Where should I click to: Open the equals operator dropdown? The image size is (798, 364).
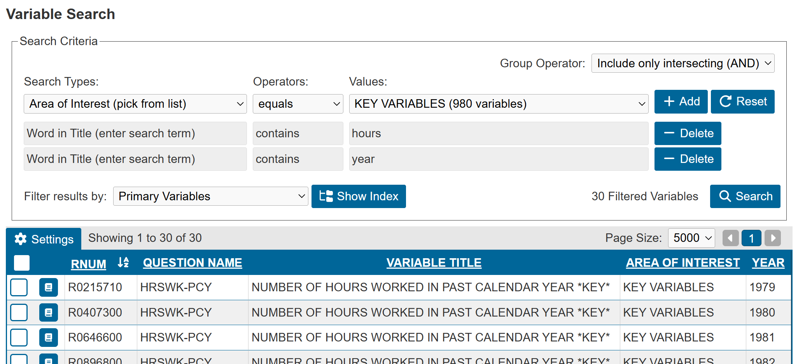point(298,104)
